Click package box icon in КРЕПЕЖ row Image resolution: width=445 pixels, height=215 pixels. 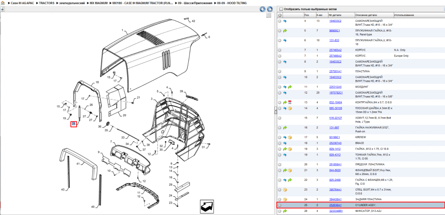click(x=290, y=137)
